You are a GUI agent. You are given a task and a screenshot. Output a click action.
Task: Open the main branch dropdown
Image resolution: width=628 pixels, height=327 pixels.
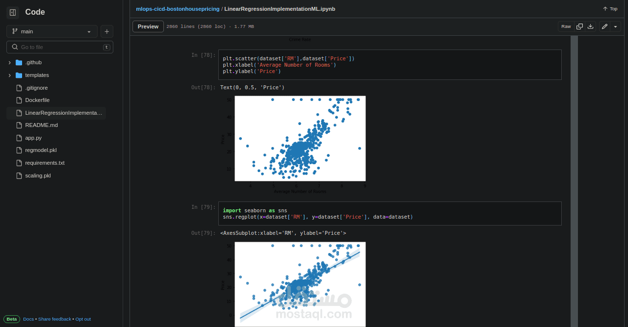[52, 31]
